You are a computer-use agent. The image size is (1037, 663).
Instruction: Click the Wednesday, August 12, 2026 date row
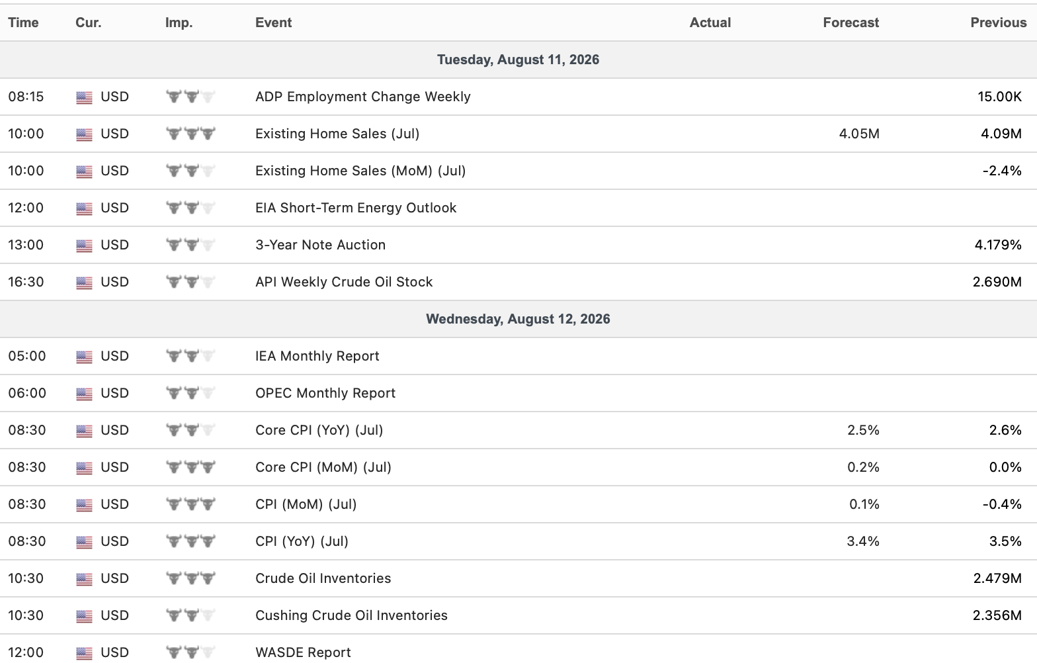pyautogui.click(x=518, y=319)
